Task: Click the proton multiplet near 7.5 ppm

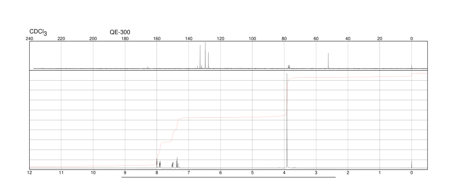Action: tap(172, 165)
